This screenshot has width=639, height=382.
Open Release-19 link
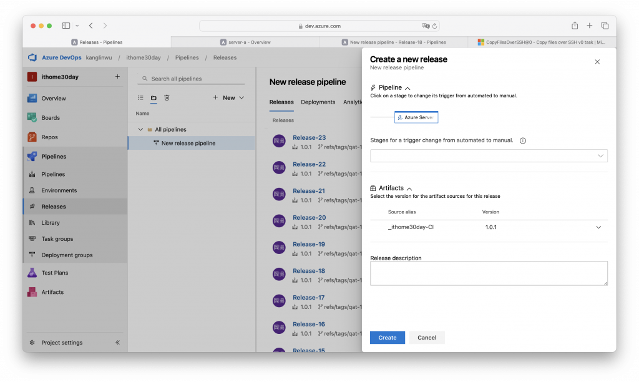308,244
